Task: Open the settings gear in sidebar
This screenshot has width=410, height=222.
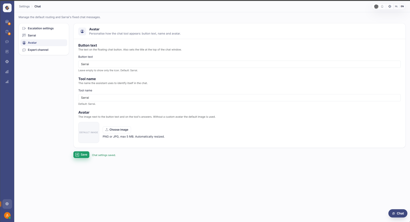Action: [7, 204]
